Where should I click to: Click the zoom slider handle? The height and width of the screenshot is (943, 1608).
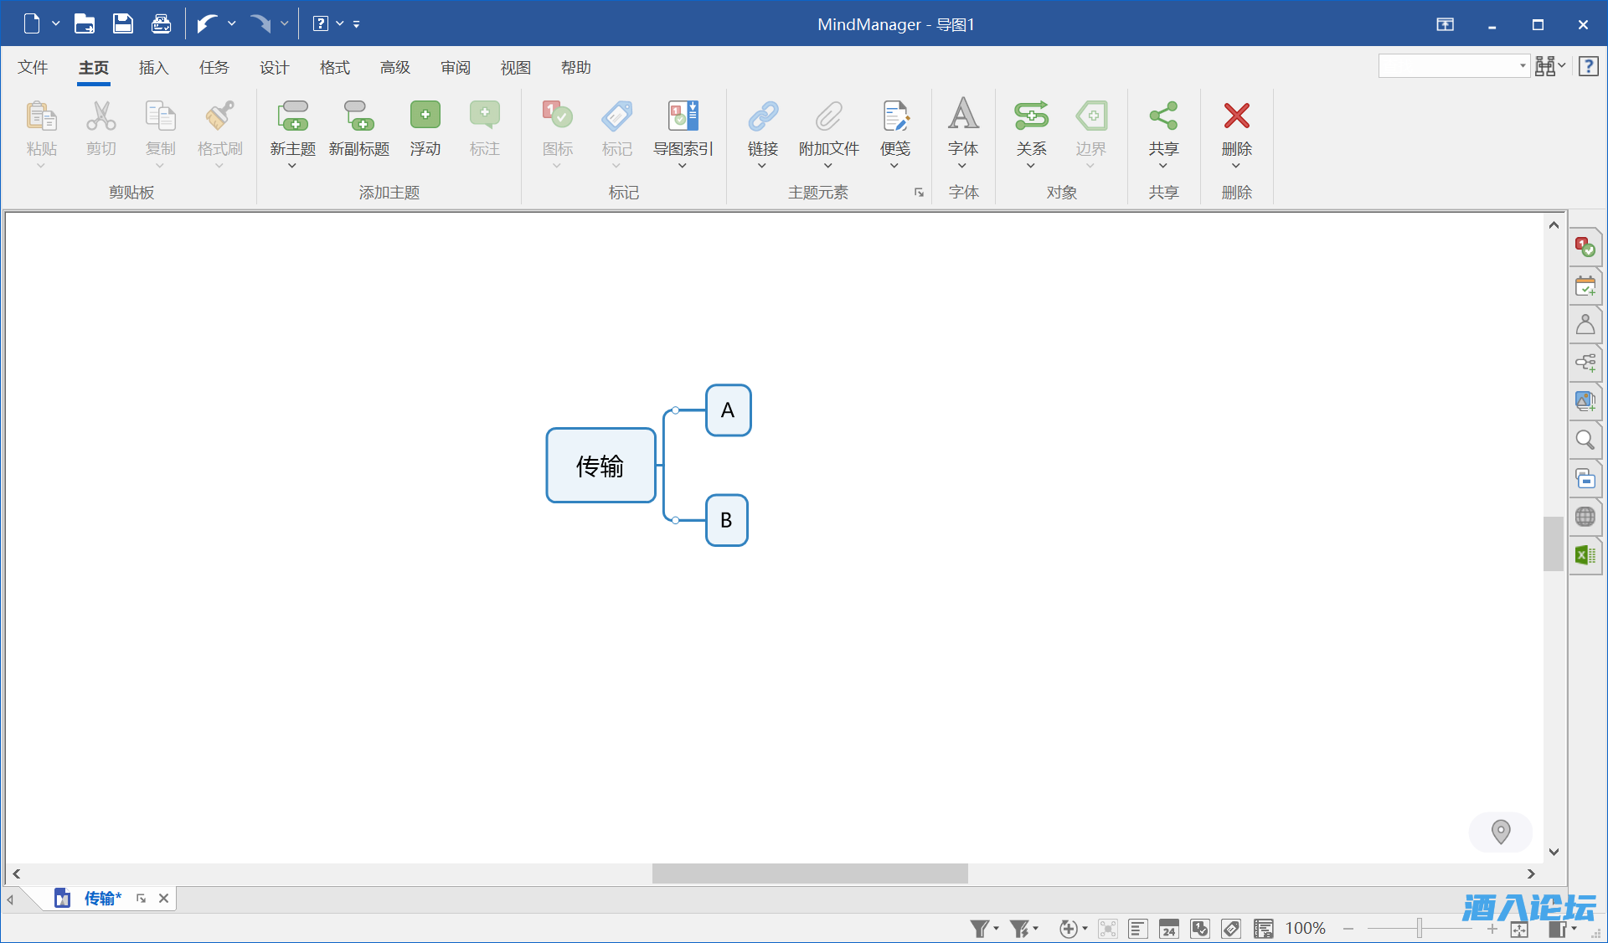pyautogui.click(x=1420, y=928)
